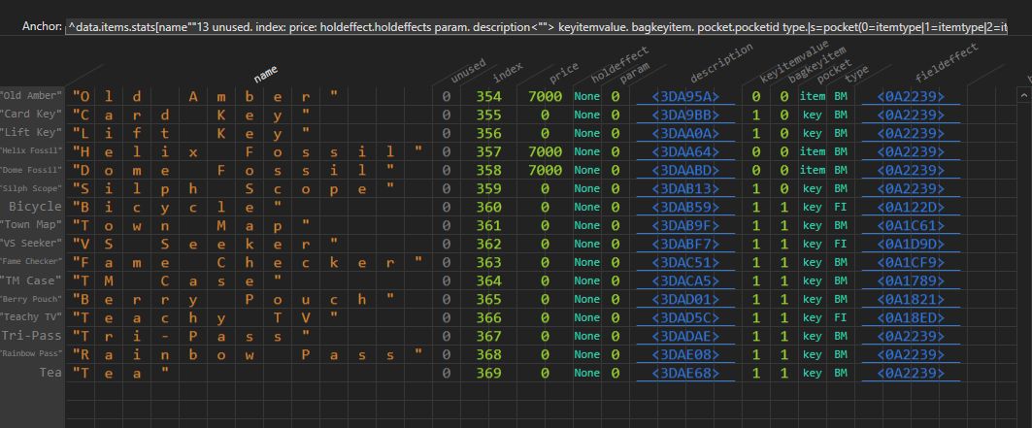Select the type value FI in Bicycle row
1032x428 pixels.
click(841, 207)
